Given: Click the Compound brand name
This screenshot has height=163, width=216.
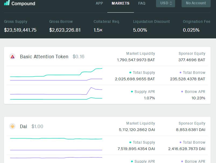Looking at the screenshot, I should tap(23, 3).
